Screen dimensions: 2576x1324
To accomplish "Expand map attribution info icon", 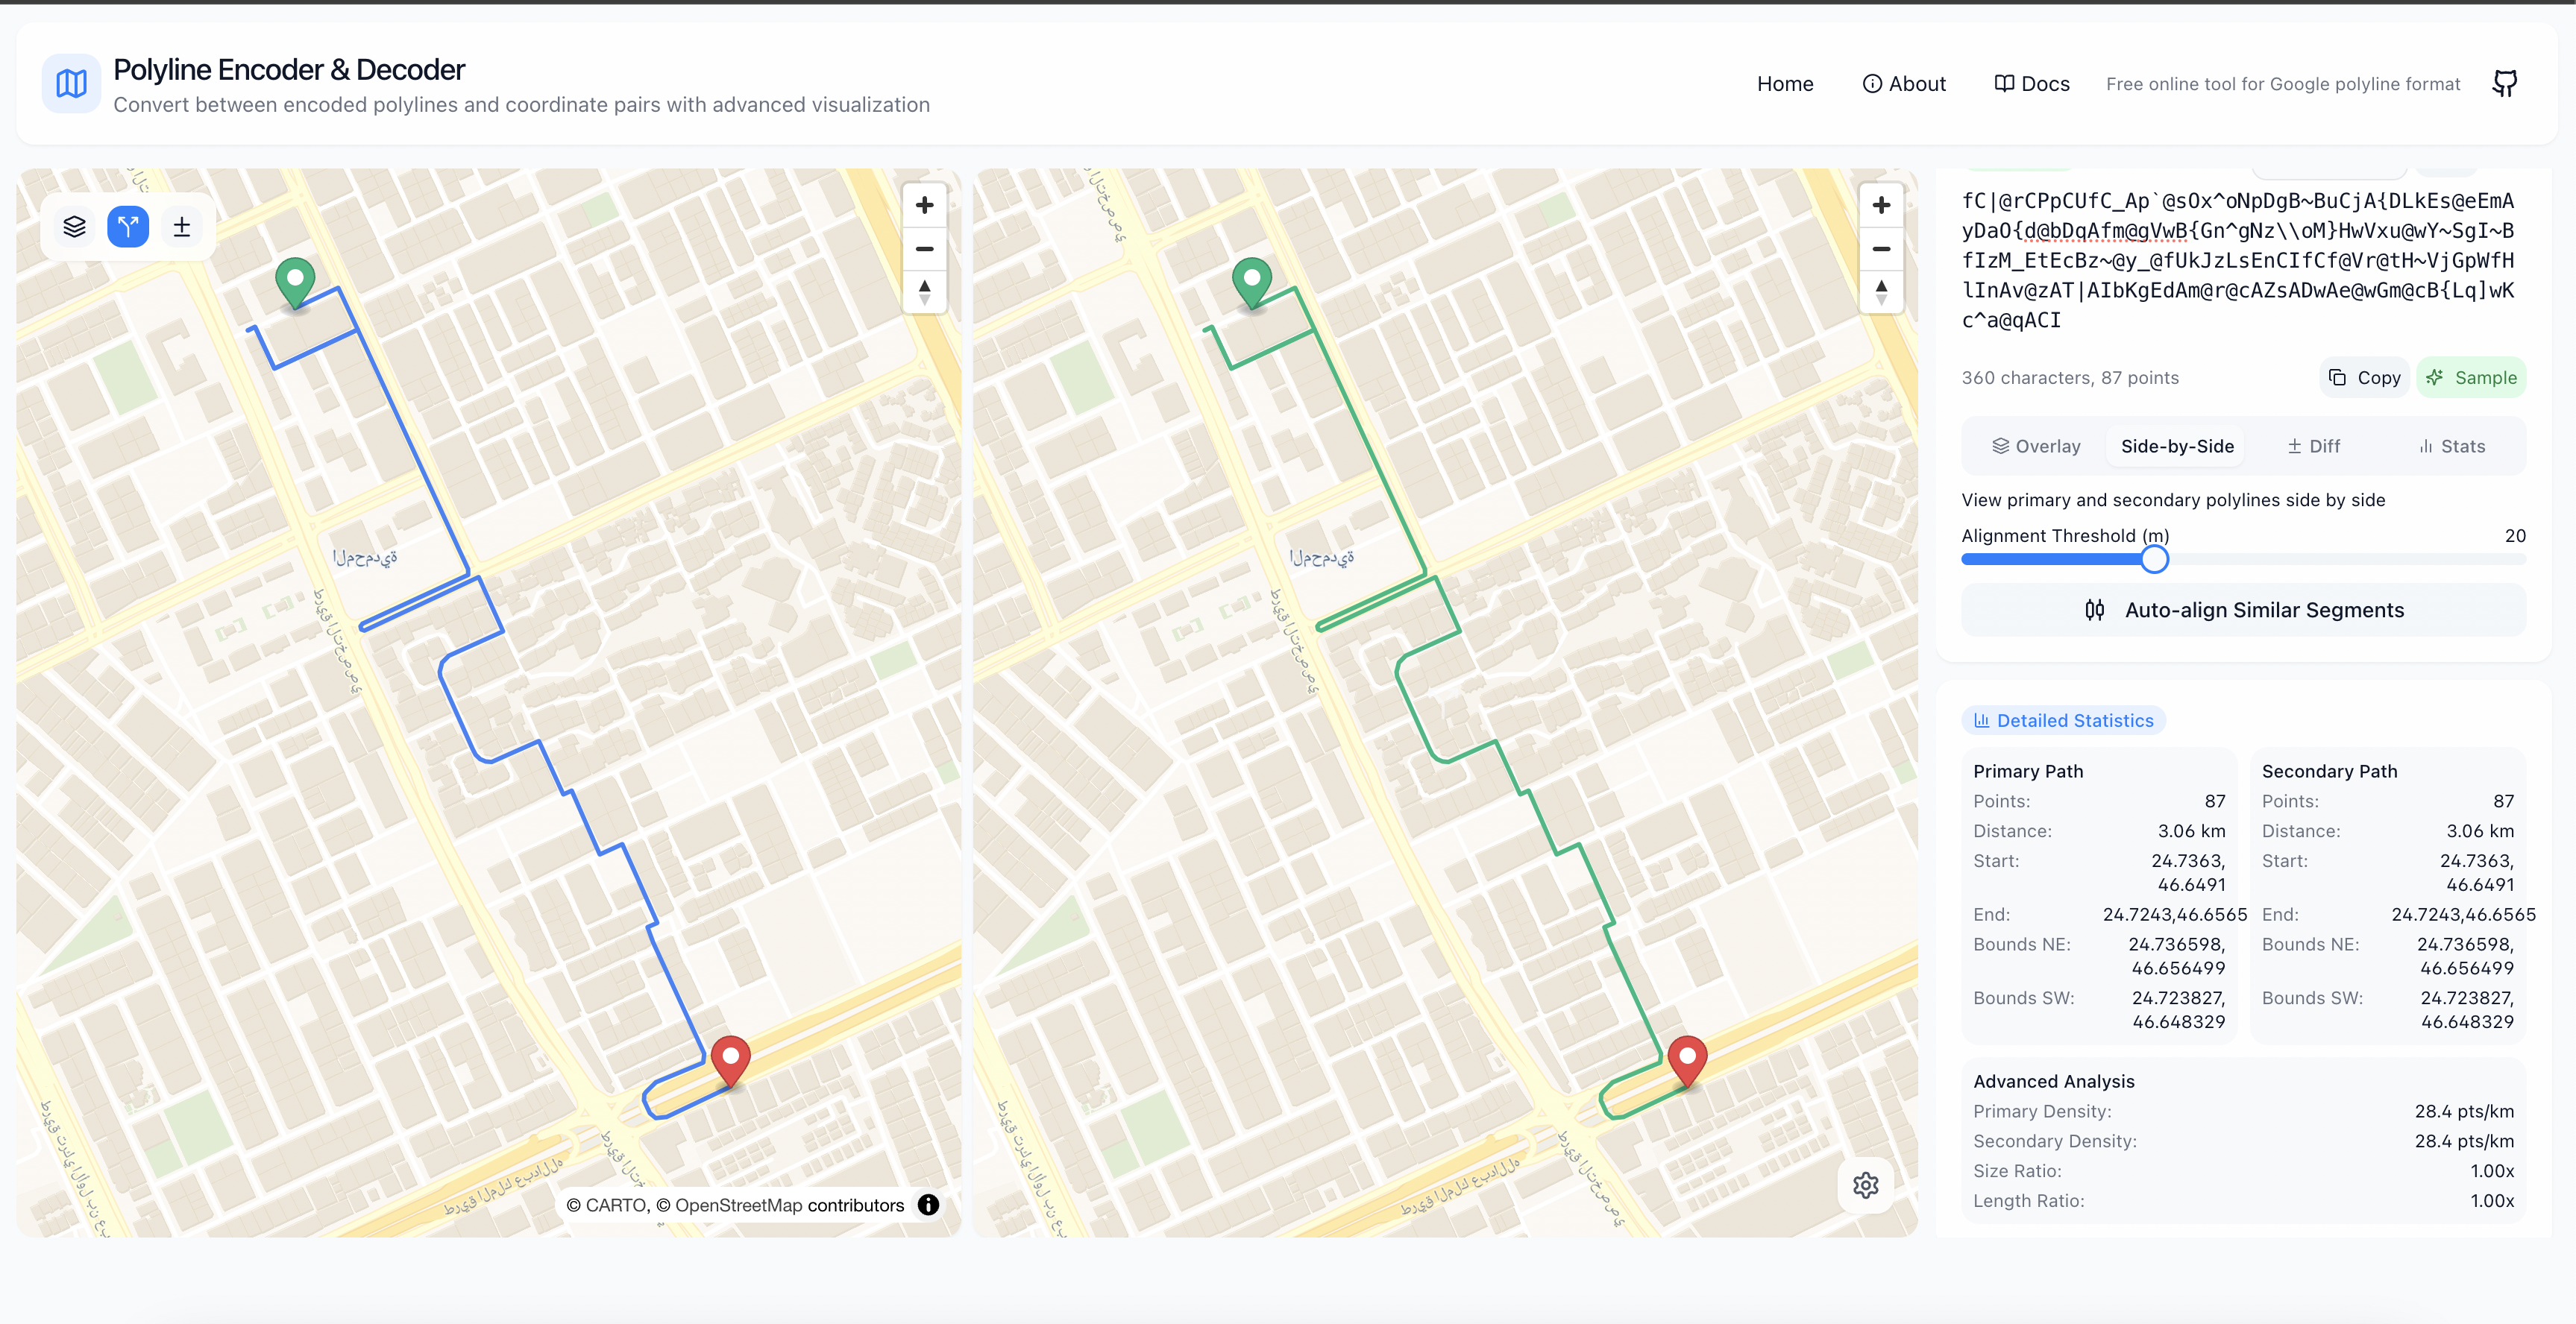I will tap(928, 1205).
